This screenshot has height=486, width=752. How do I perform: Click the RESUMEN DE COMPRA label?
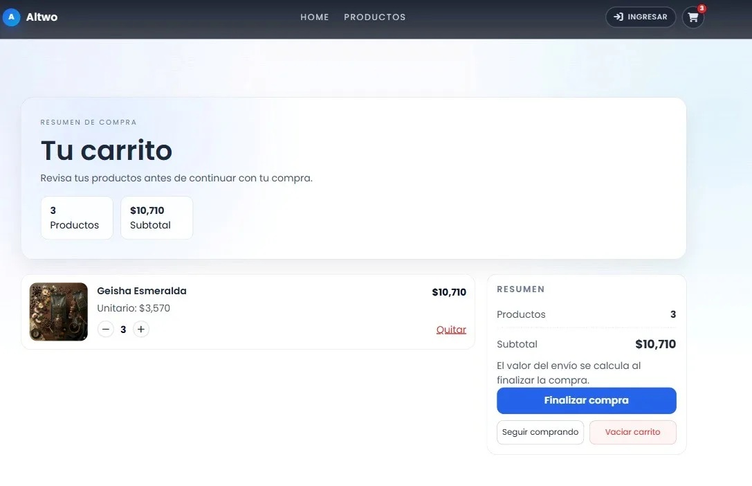89,123
